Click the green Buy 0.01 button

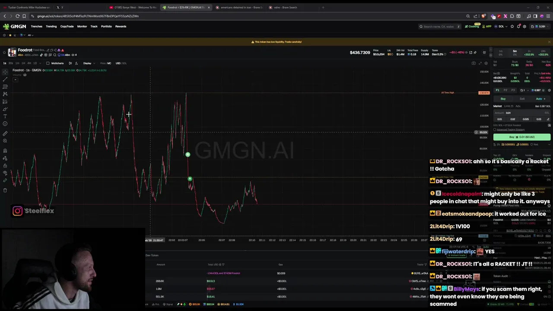522,137
